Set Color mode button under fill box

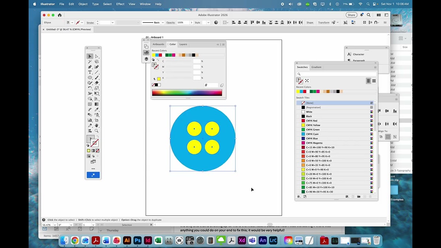point(89,151)
